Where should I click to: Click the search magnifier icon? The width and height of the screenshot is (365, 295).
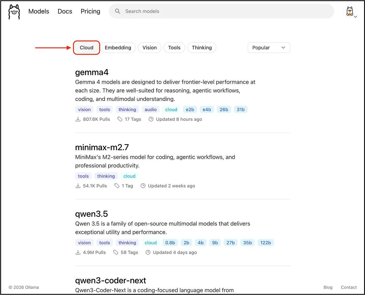coord(118,11)
